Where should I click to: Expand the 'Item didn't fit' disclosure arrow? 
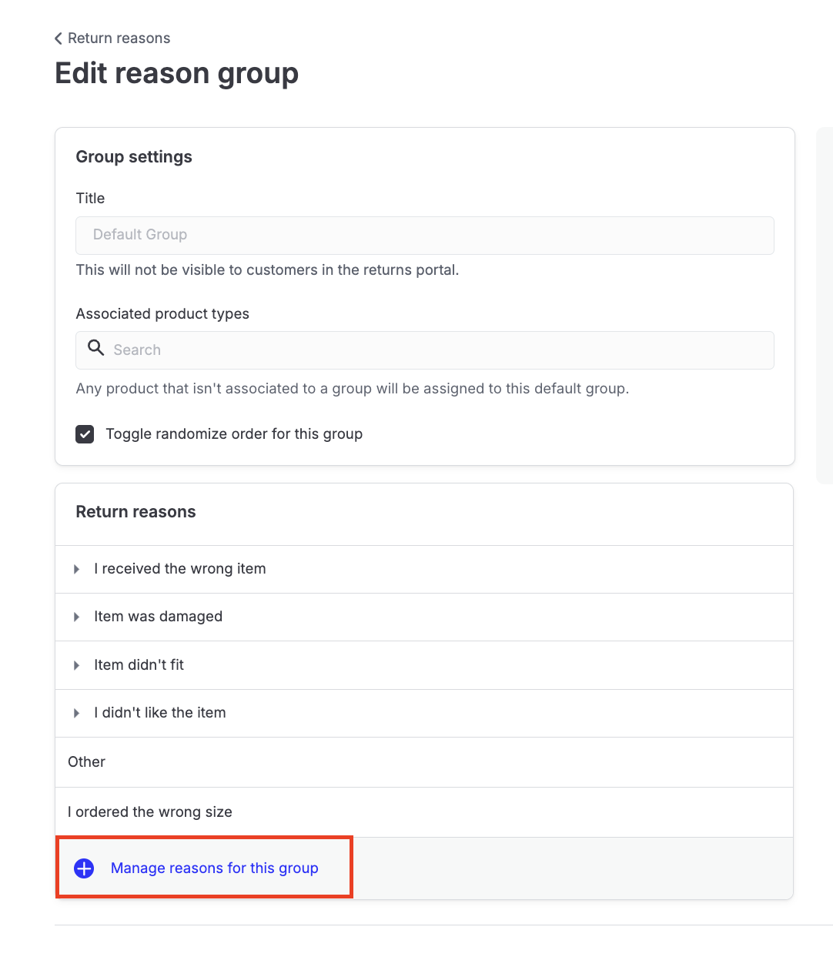(x=76, y=665)
